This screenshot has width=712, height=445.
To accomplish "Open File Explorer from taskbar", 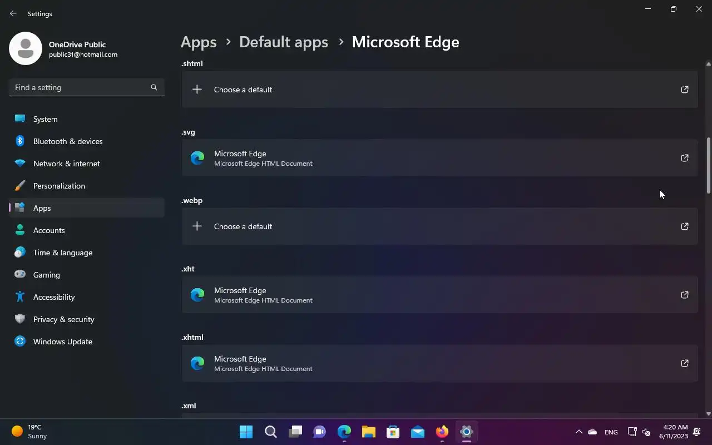I will tap(369, 432).
